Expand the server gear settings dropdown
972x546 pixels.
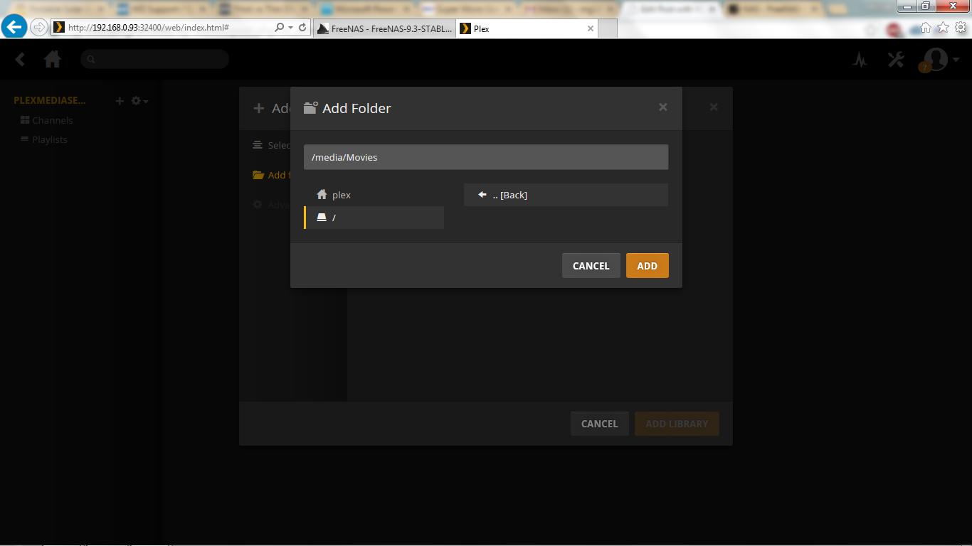[139, 101]
